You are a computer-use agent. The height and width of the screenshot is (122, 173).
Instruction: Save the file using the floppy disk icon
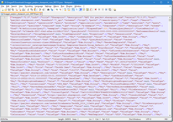coord(9,10)
